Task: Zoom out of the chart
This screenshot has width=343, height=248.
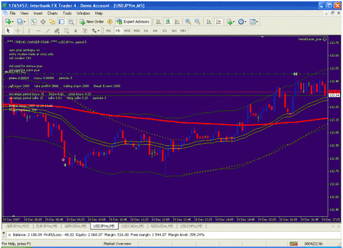Action: click(198, 21)
